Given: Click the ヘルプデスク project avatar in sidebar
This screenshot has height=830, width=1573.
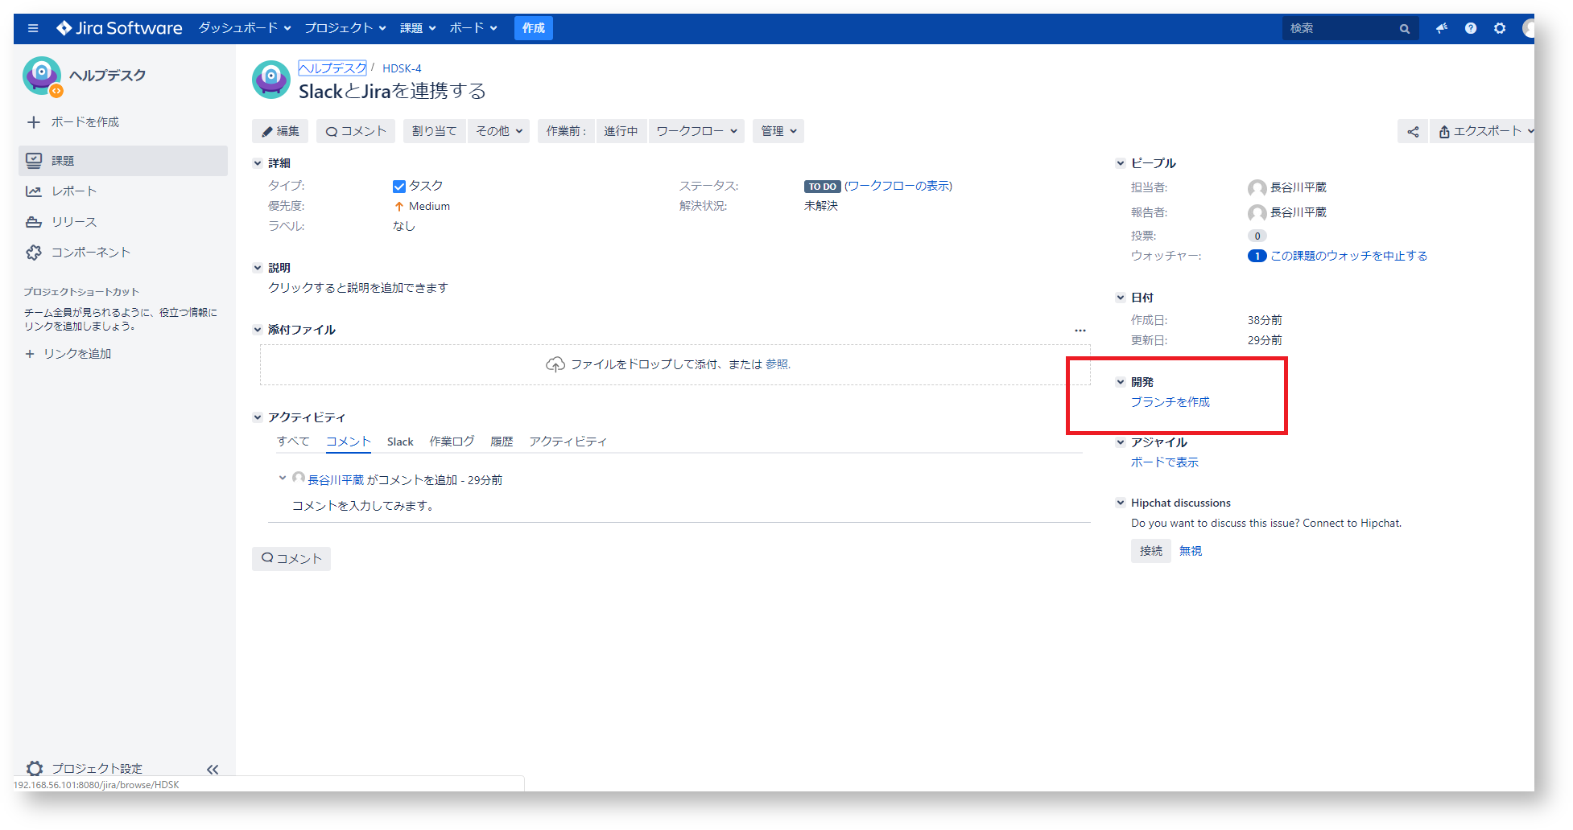Looking at the screenshot, I should tap(42, 76).
